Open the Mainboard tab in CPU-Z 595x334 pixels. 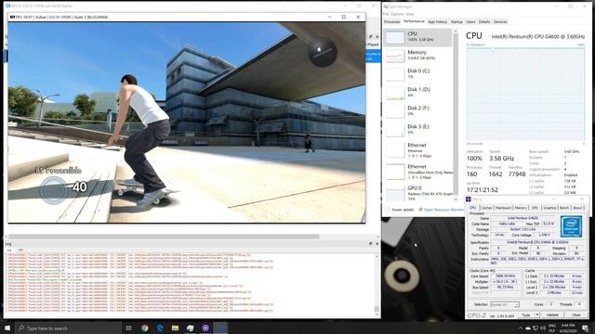coord(503,208)
